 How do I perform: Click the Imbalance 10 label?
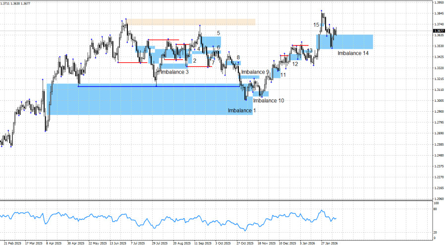[268, 100]
